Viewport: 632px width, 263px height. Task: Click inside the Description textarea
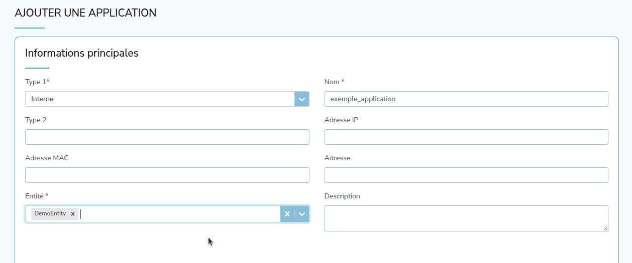[466, 218]
